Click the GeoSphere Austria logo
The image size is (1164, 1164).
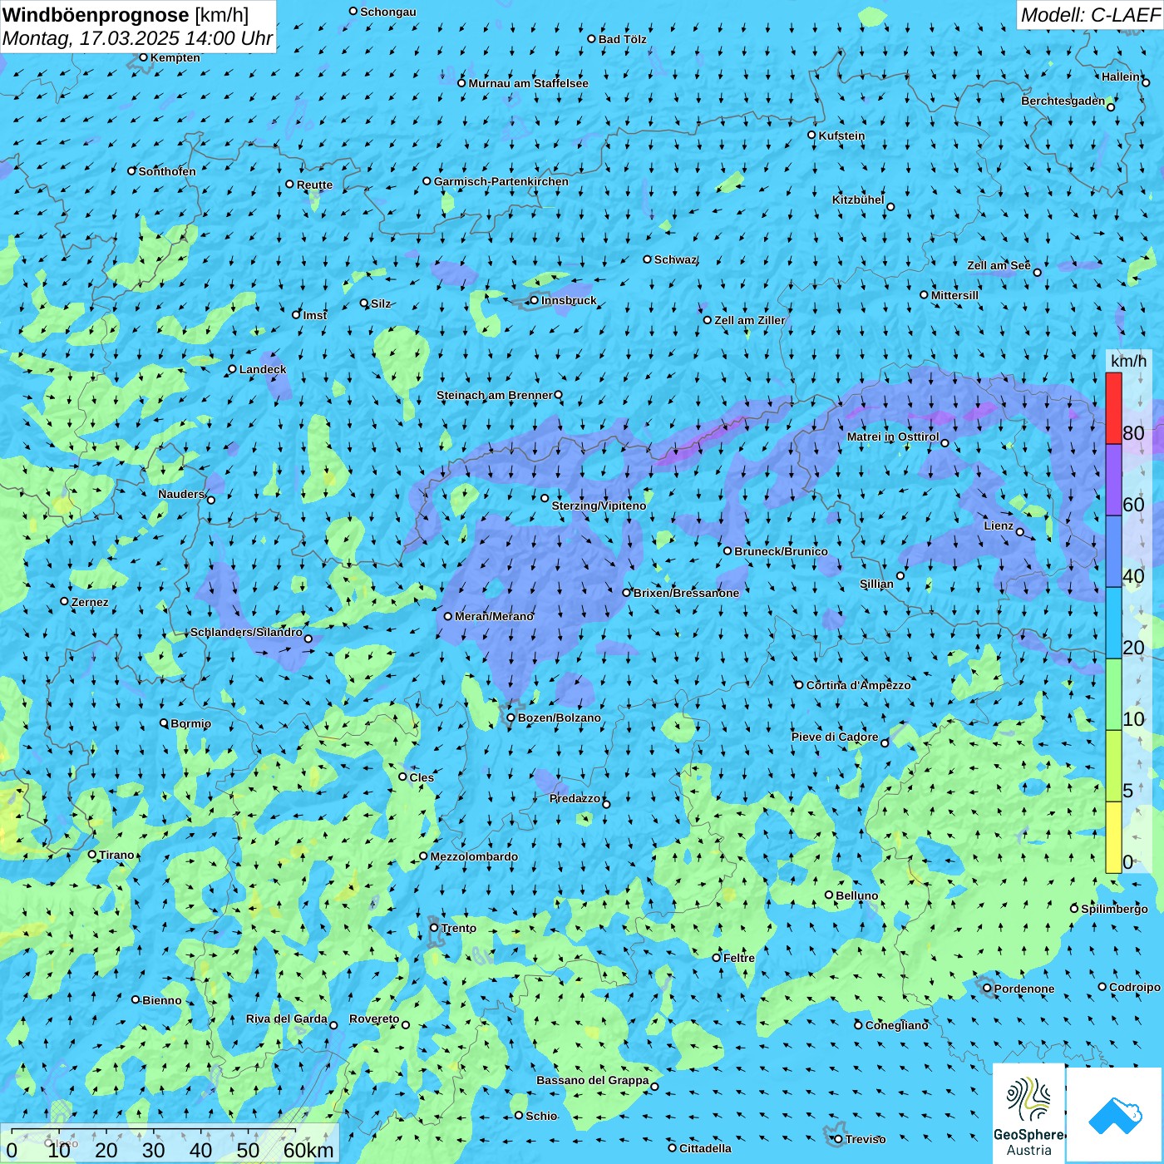[1028, 1113]
